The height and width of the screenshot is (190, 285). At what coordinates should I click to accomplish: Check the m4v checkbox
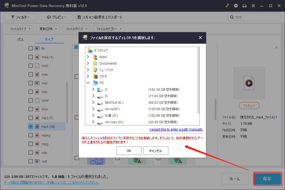(31, 74)
